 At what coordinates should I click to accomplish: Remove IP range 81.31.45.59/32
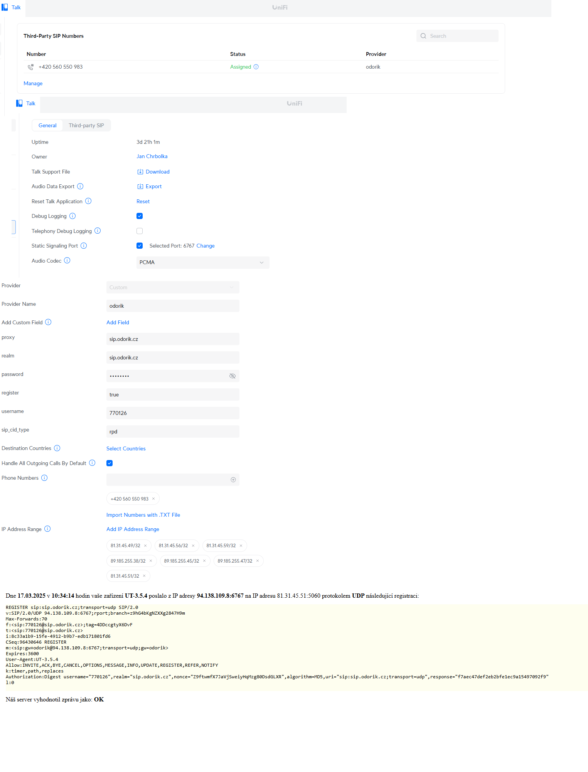click(241, 546)
